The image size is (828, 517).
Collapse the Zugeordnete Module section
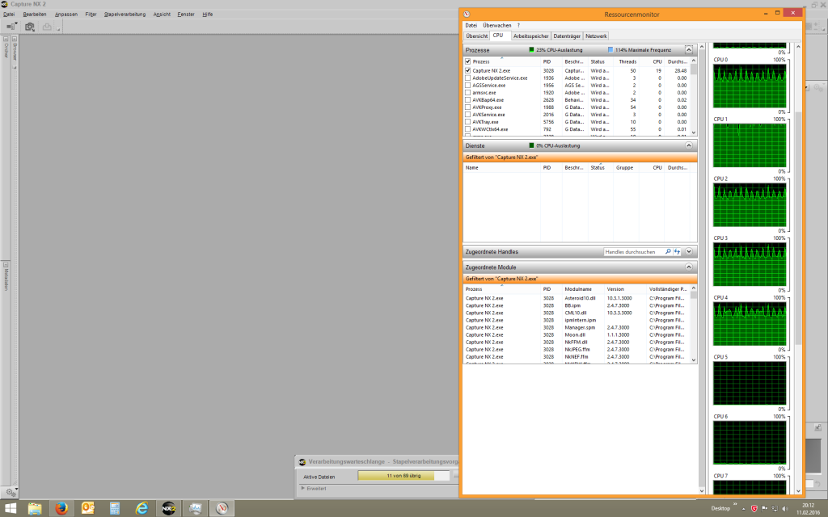click(689, 267)
